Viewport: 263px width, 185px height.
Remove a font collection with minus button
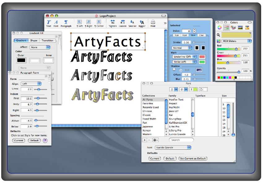149,140
